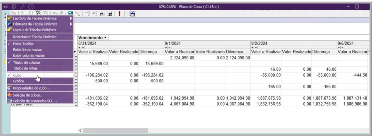Click the first black table icon before exclamation
Screen dimensions: 372x136
click(102, 13)
